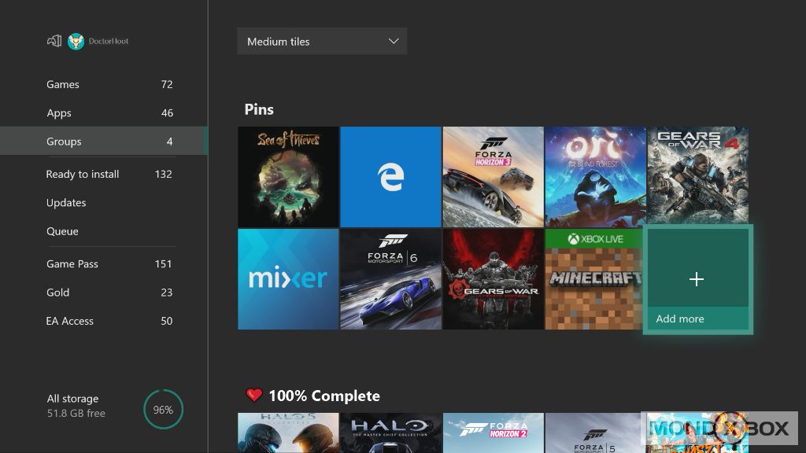
Task: Click the DoctorHoot profile avatar
Action: pyautogui.click(x=76, y=42)
